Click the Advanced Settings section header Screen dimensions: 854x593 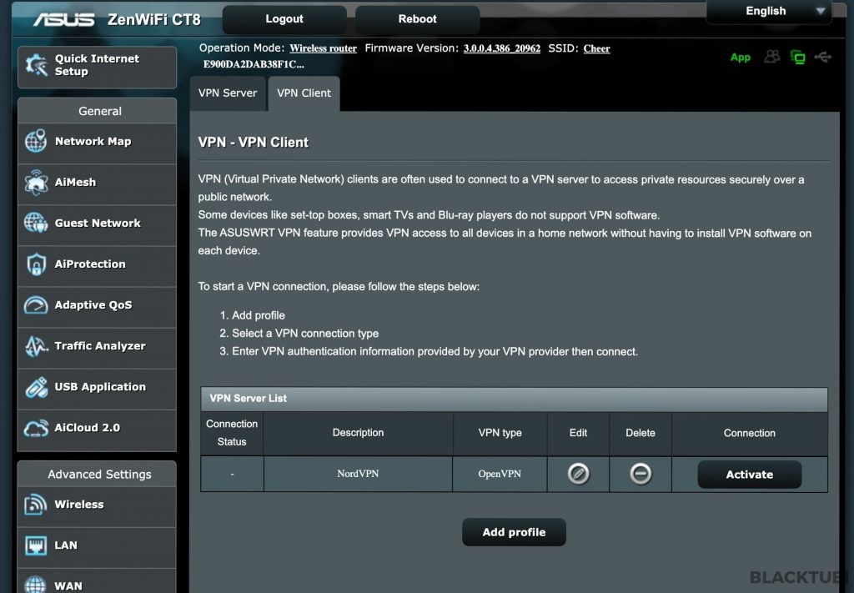click(97, 475)
